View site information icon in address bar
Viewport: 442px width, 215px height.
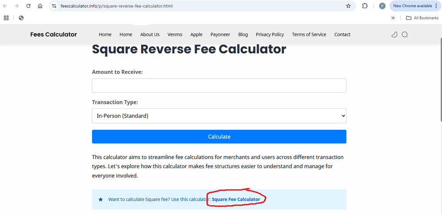coord(54,6)
